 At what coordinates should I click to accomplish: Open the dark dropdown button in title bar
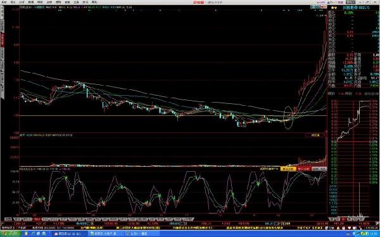tap(350, 2)
